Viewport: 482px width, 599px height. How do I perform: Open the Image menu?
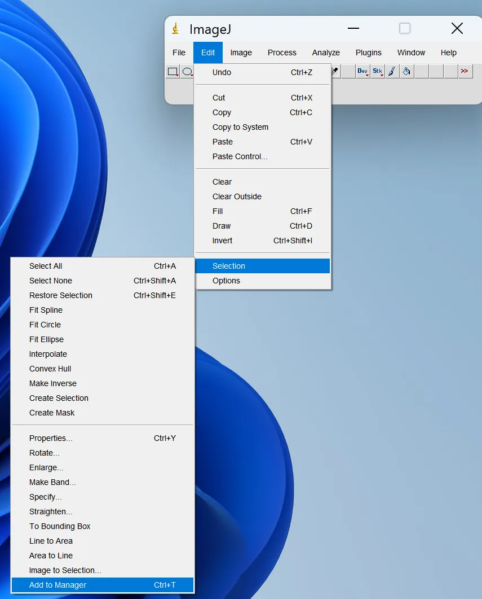241,53
